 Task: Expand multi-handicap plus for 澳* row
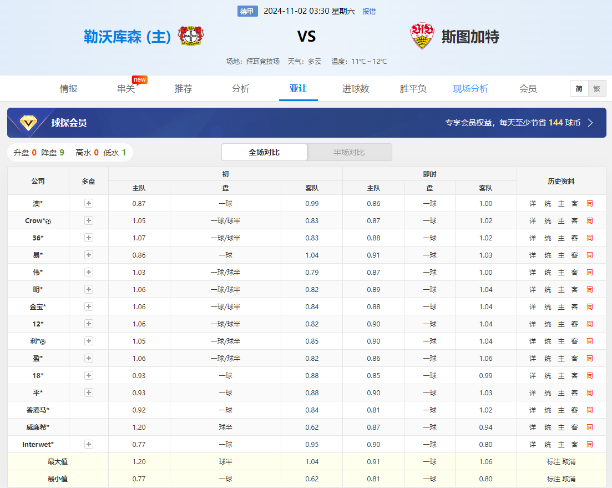tap(89, 204)
